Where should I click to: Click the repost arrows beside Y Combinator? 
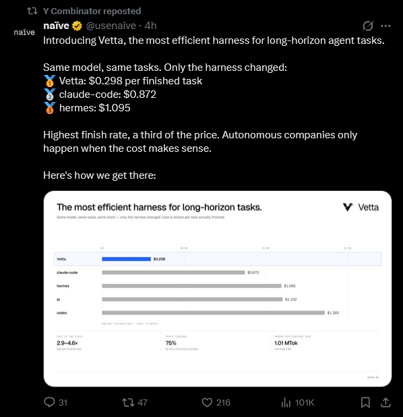tap(32, 11)
